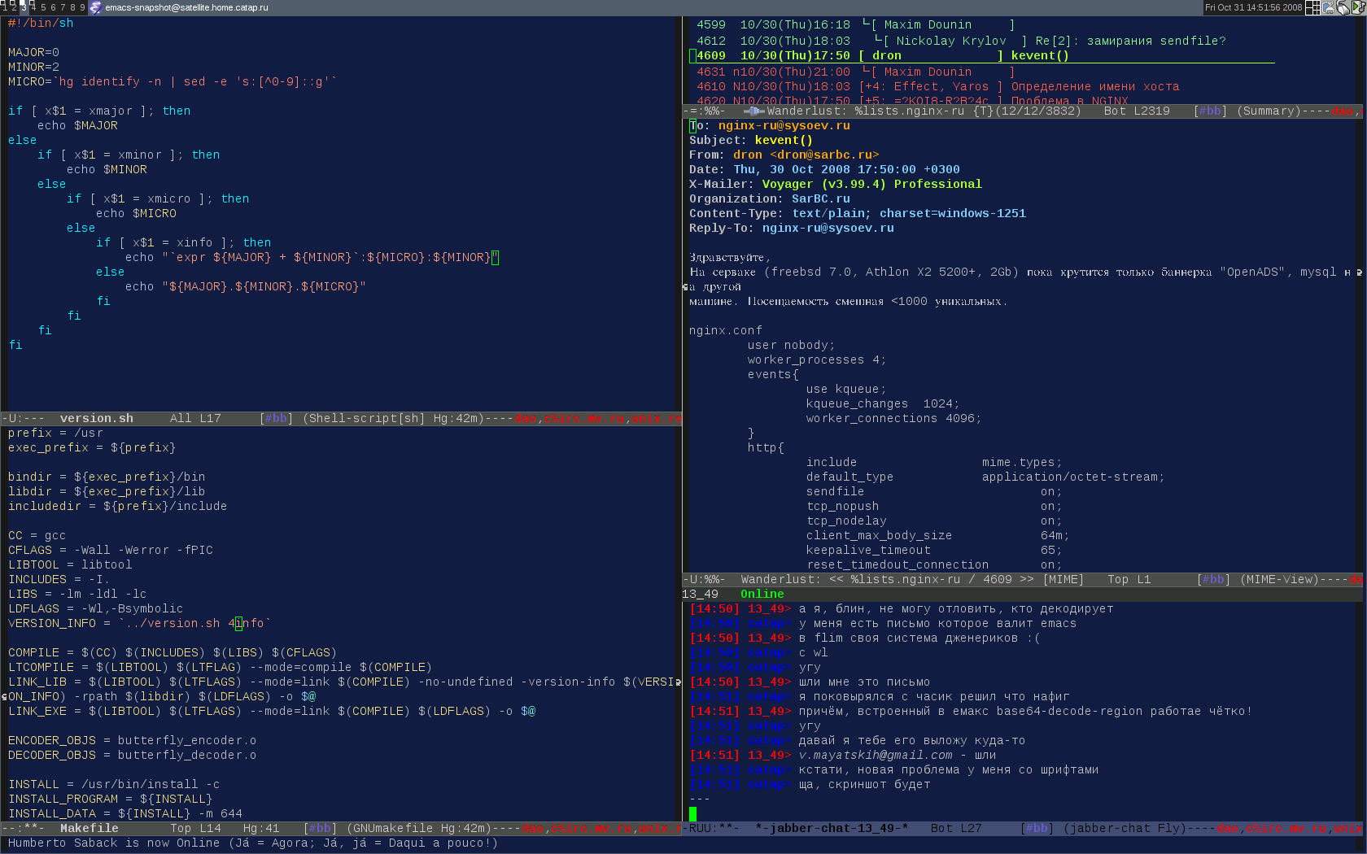Click the MICRO=`hg identify` line
Screen dimensions: 1367x854
(x=173, y=81)
